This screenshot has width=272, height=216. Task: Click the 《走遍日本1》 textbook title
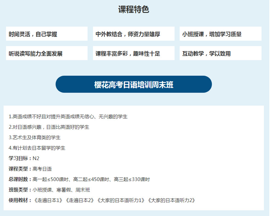(49, 200)
